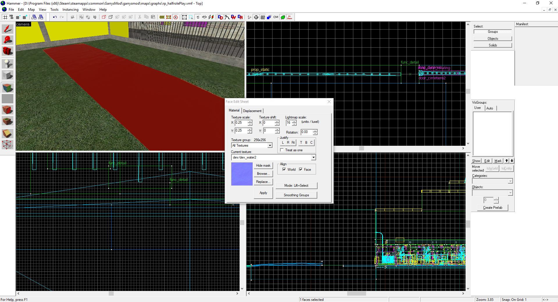Image resolution: width=558 pixels, height=302 pixels.
Task: Select the Block creation tool
Action: tap(8, 75)
